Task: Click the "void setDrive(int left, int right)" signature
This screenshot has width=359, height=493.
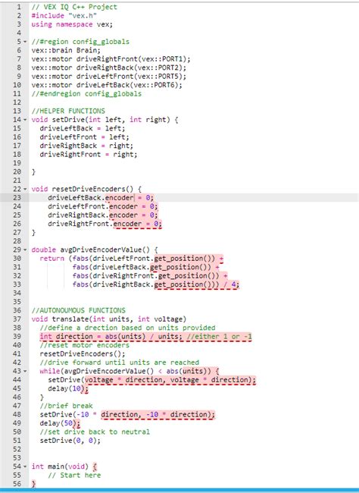Action: point(105,120)
